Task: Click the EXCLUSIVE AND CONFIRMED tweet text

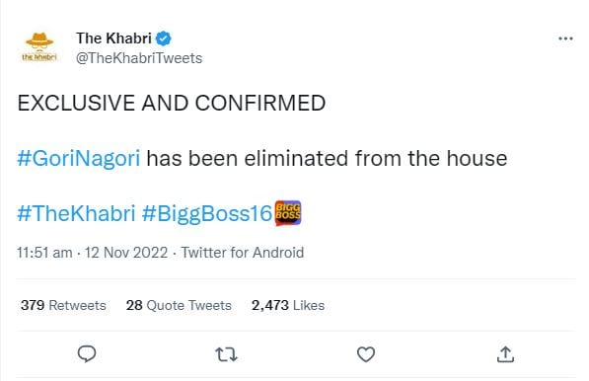Action: (x=172, y=103)
